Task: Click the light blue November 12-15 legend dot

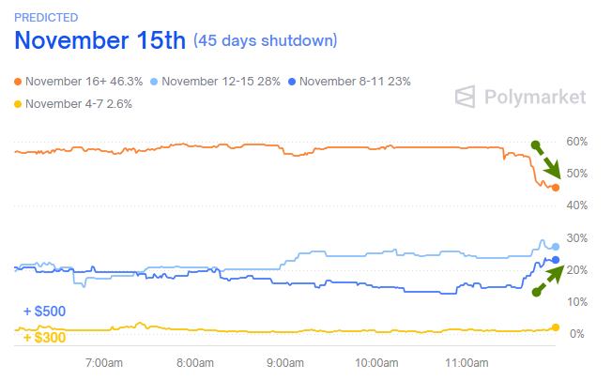Action: coord(155,81)
